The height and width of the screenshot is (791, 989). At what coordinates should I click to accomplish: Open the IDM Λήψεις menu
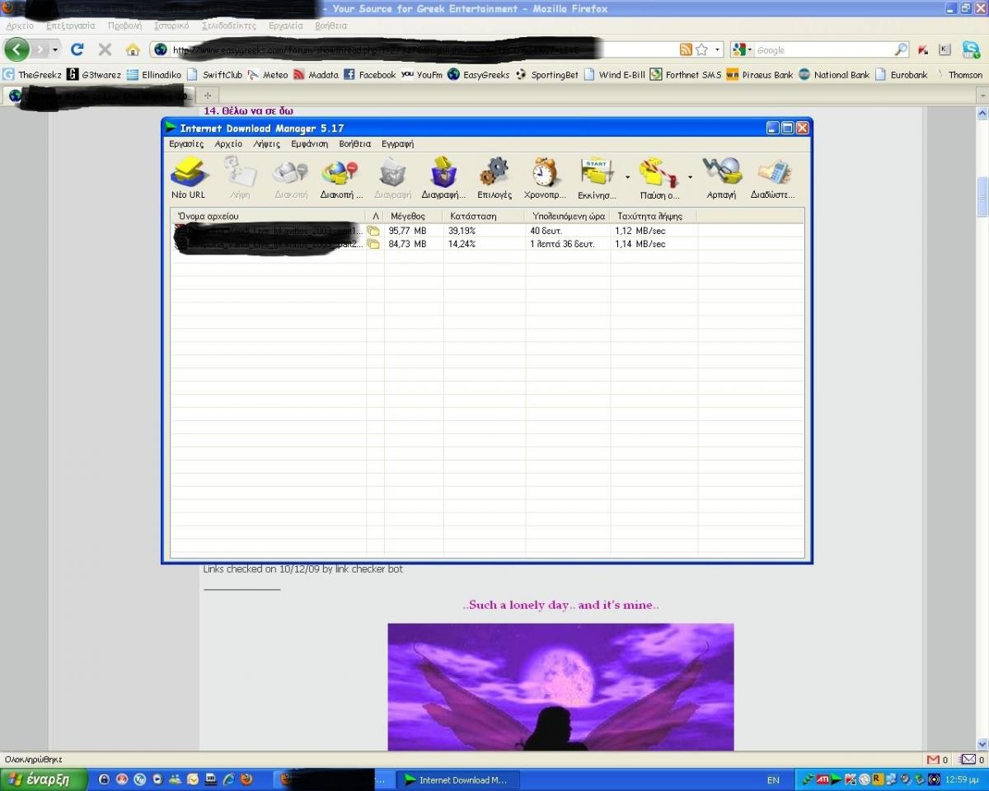click(266, 143)
